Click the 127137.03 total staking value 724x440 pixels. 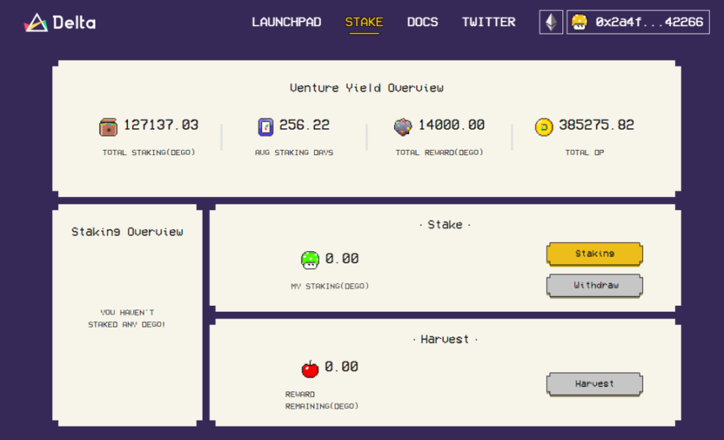tap(161, 125)
